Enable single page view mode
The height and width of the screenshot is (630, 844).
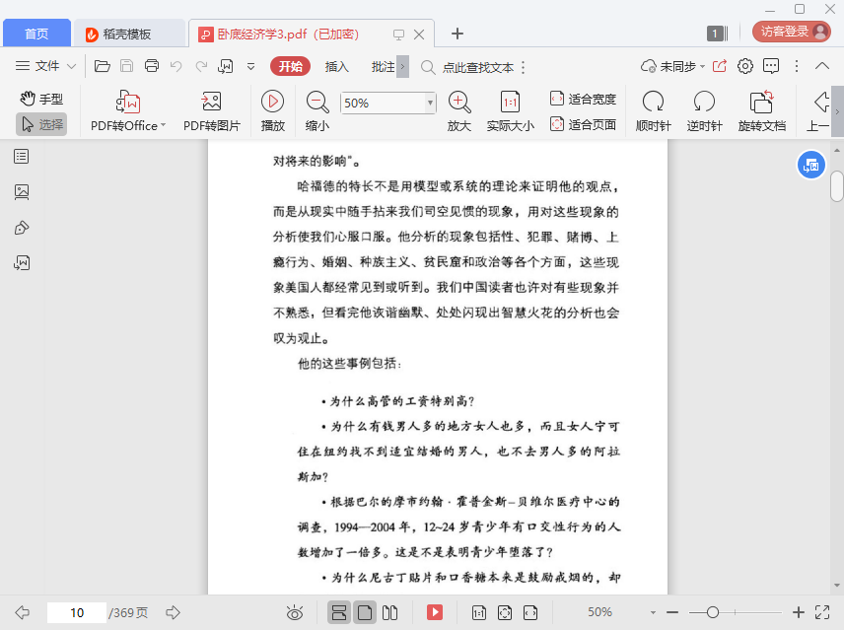(x=365, y=612)
